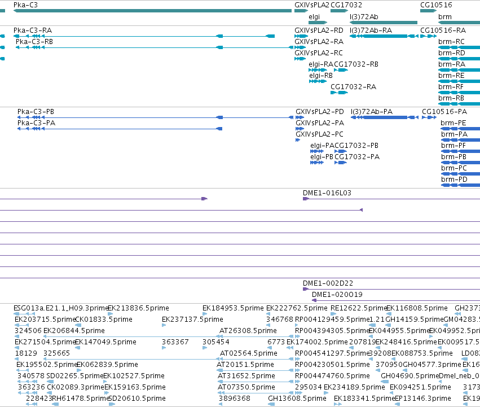Select EST EK206844.5prime
Viewport: 480px width, 407px height.
131,336
